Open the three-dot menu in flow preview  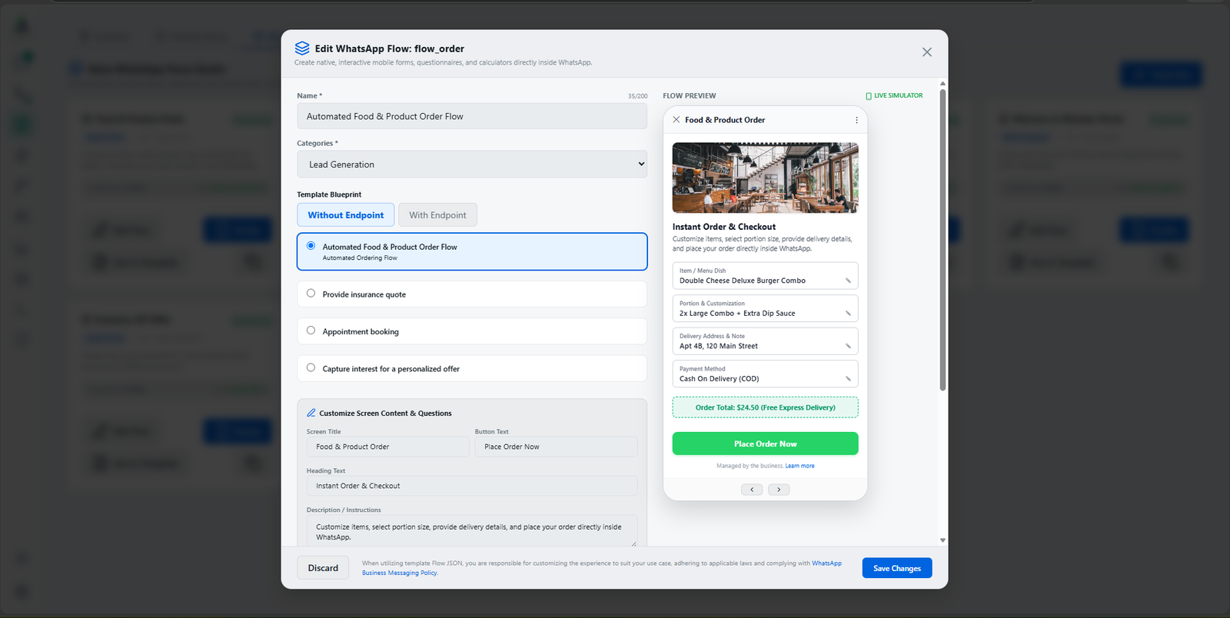856,120
